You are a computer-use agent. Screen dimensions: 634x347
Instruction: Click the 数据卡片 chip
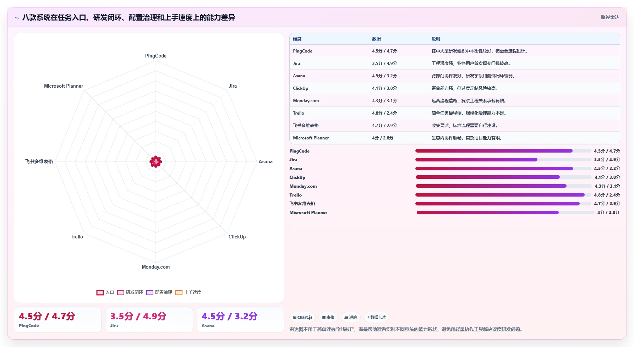tap(376, 317)
